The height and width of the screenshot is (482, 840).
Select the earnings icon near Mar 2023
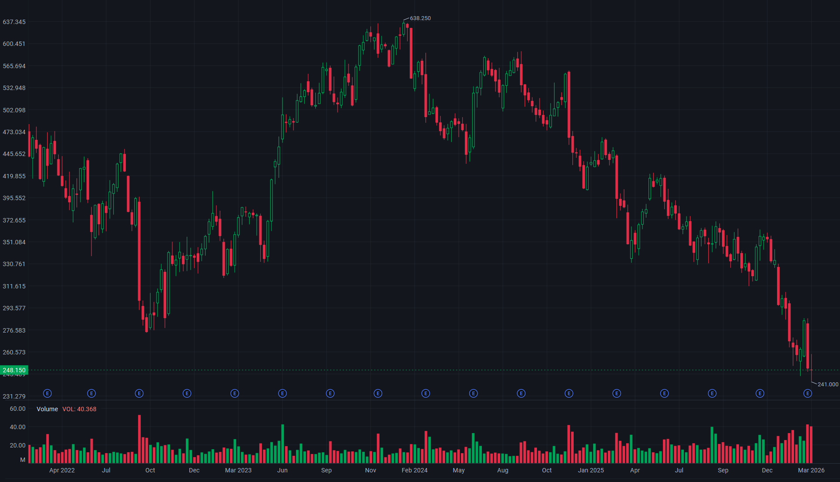pyautogui.click(x=235, y=393)
